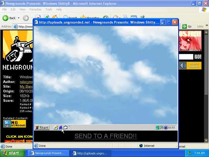Click the Mail envelope toolbar icon
Viewport: 209px width, 157px height.
115,17
